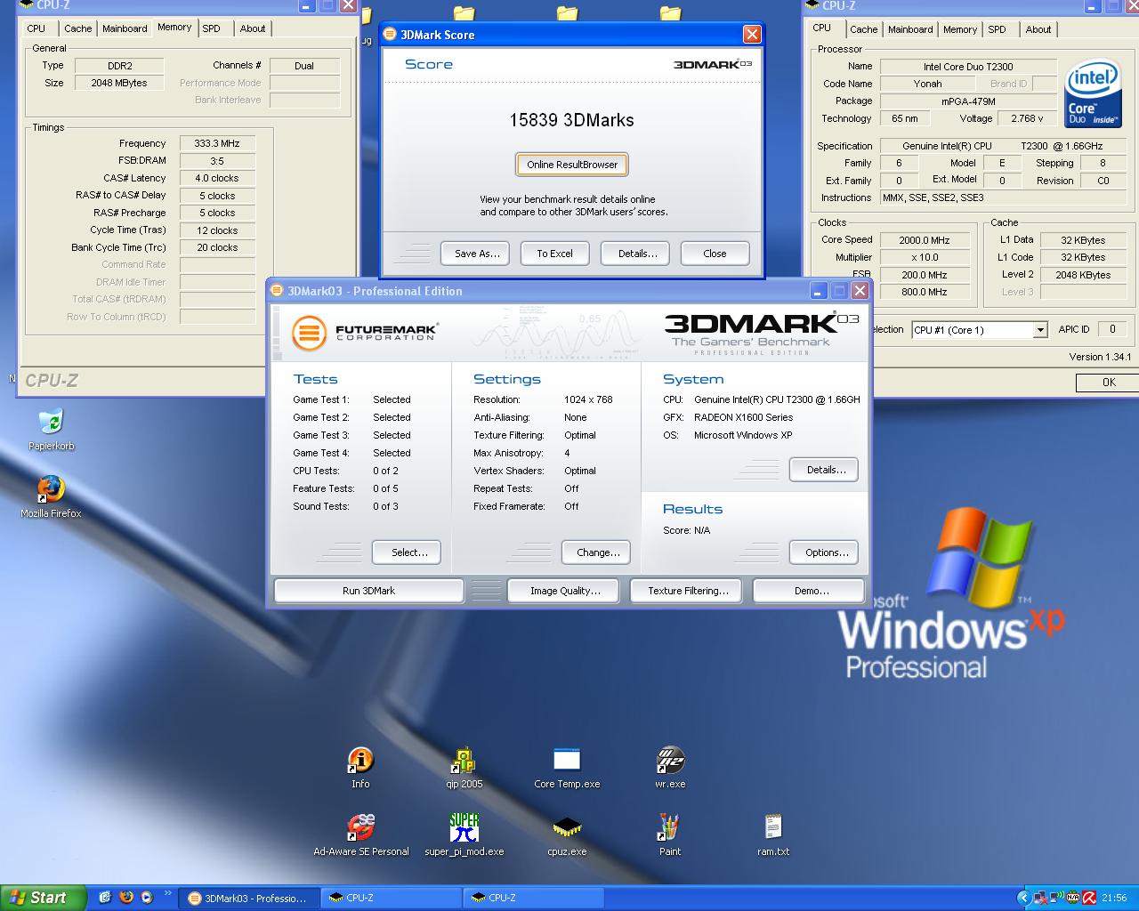This screenshot has height=911, width=1139.
Task: Click the Futuremark logo in the 3DMark03 window
Action: click(x=364, y=333)
